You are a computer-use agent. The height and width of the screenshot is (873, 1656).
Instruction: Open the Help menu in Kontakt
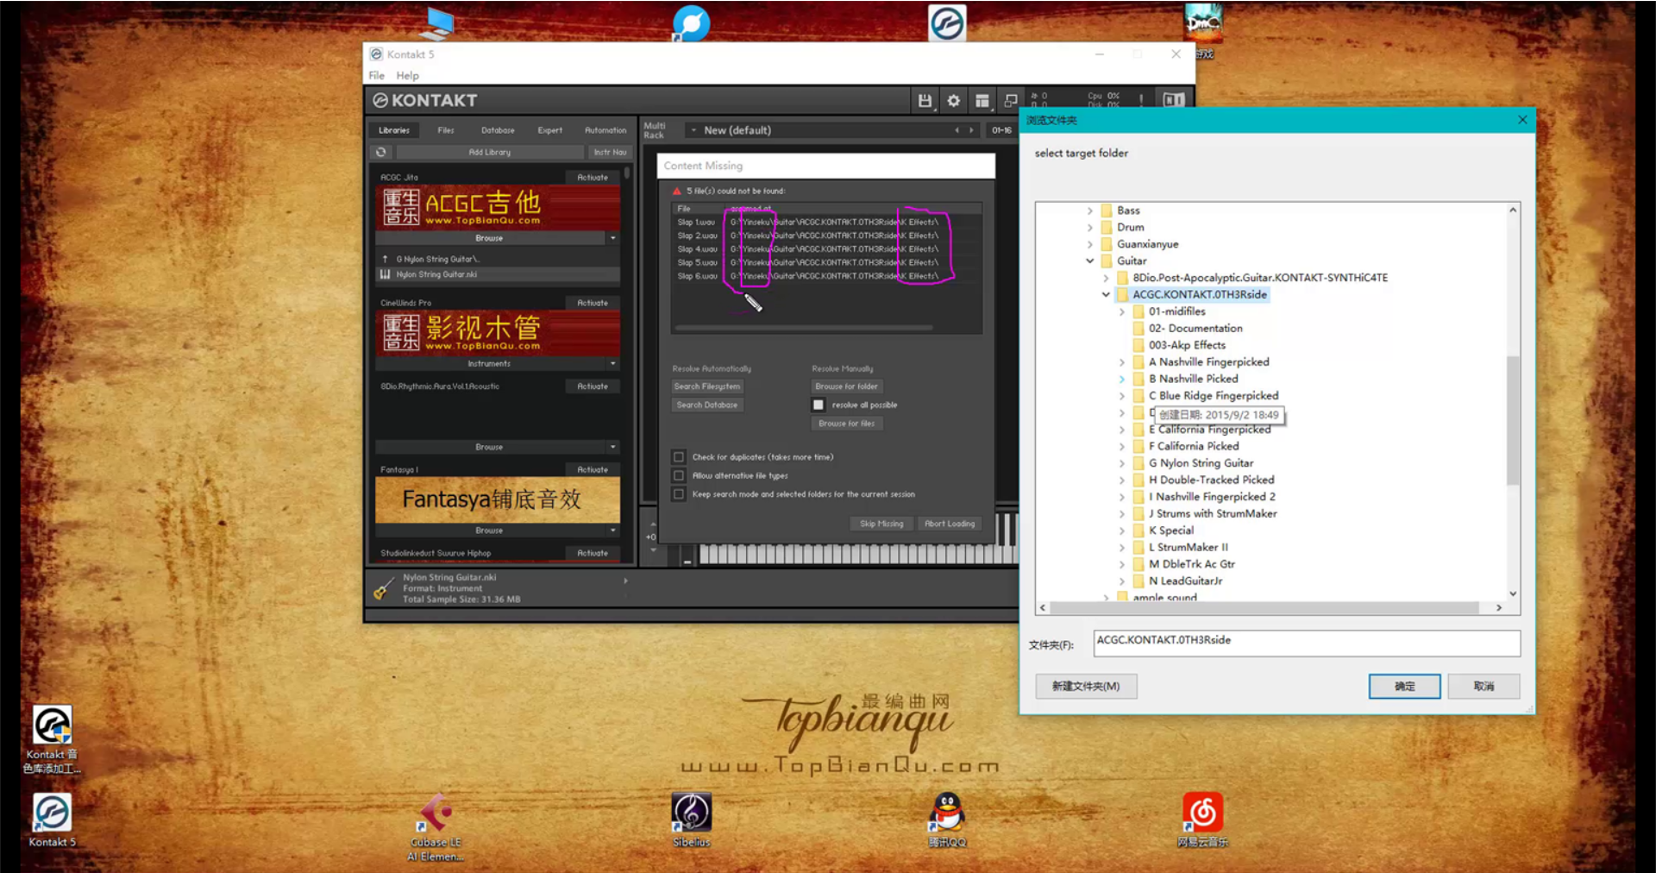click(x=408, y=76)
